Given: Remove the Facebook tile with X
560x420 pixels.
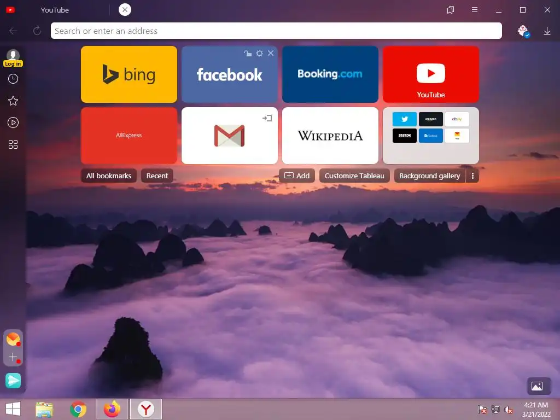Looking at the screenshot, I should pyautogui.click(x=271, y=53).
